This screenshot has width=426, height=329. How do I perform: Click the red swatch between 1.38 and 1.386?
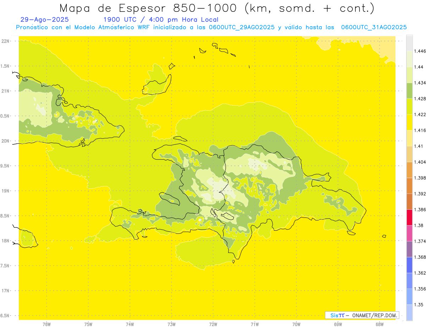click(x=409, y=217)
